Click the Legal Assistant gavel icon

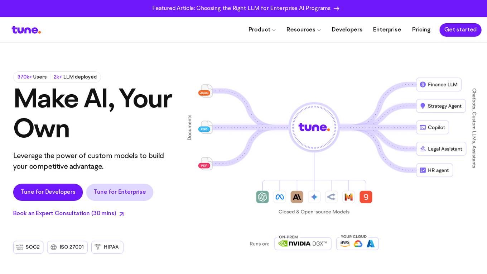pyautogui.click(x=423, y=149)
